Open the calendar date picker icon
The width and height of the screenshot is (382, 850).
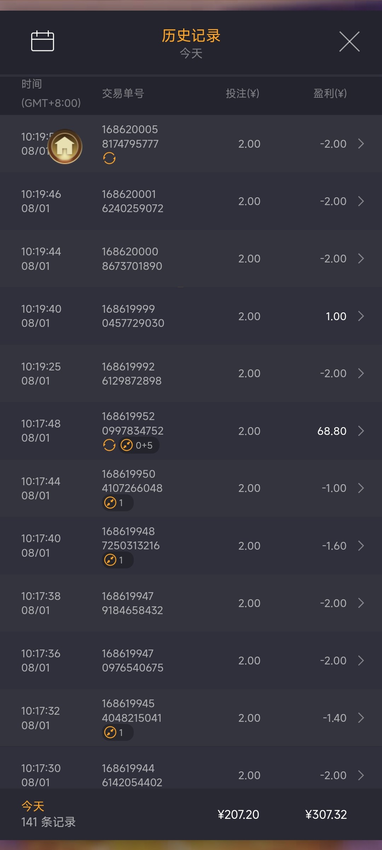coord(42,41)
